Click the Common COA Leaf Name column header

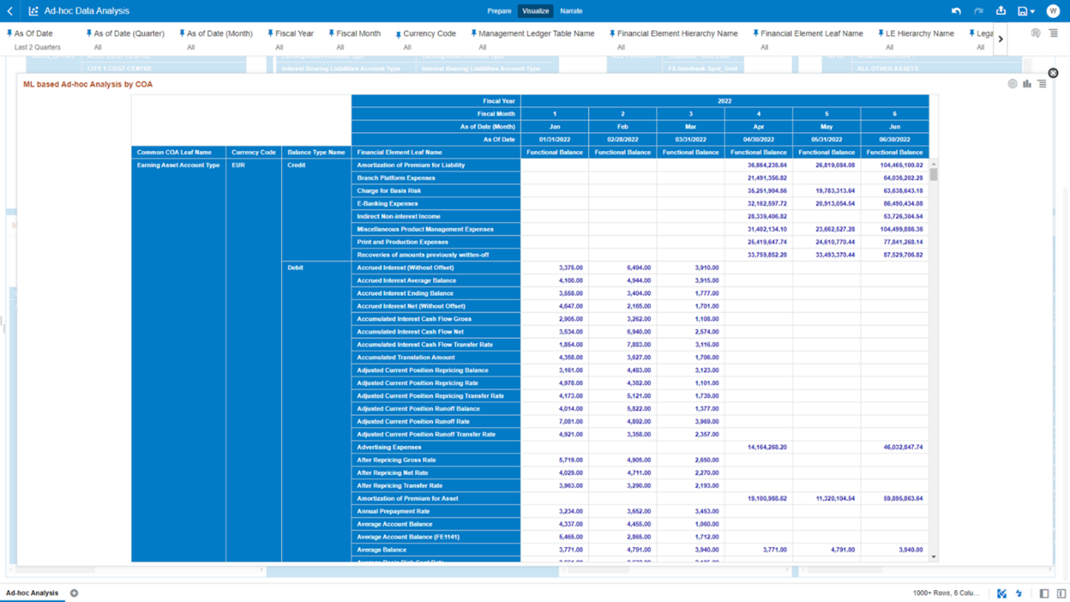click(178, 152)
